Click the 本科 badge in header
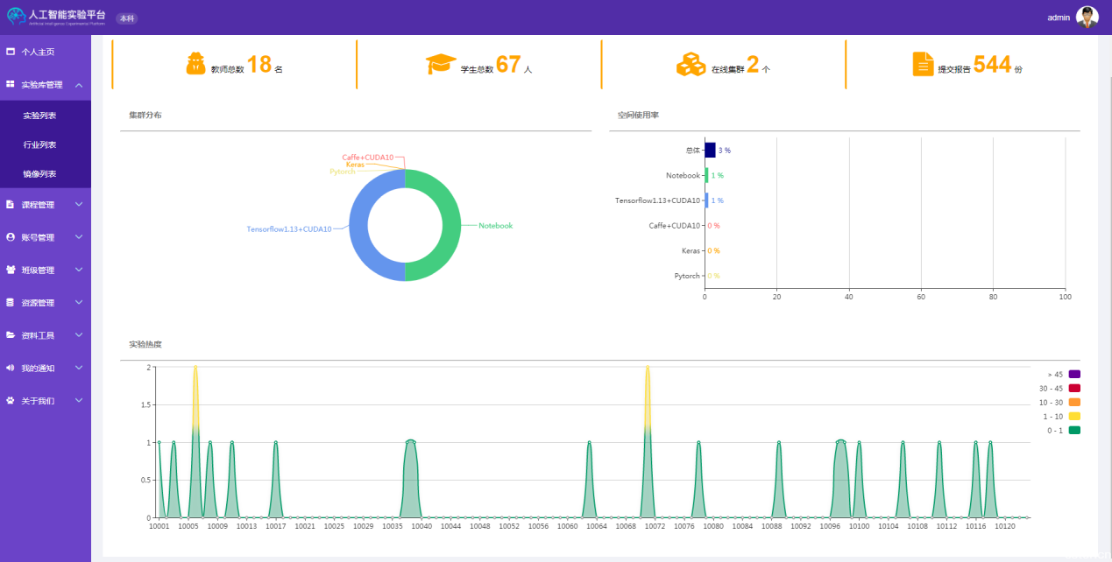1112x562 pixels. tap(127, 18)
